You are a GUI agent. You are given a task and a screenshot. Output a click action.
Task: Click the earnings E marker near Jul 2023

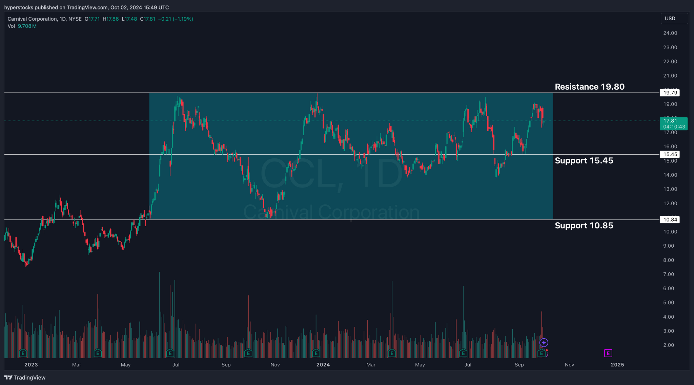pyautogui.click(x=170, y=353)
